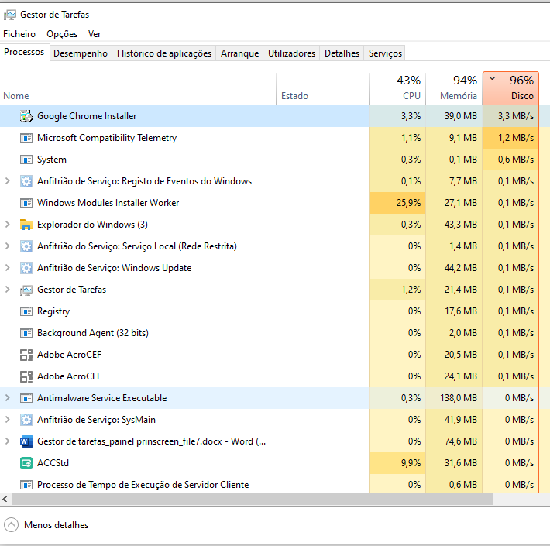Click the Antimalware Service Executable icon

[x=26, y=398]
